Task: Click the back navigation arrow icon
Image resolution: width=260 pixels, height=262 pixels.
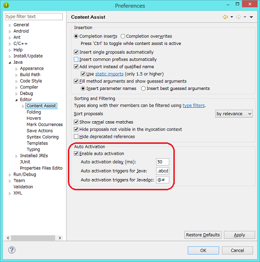Action: [225, 17]
